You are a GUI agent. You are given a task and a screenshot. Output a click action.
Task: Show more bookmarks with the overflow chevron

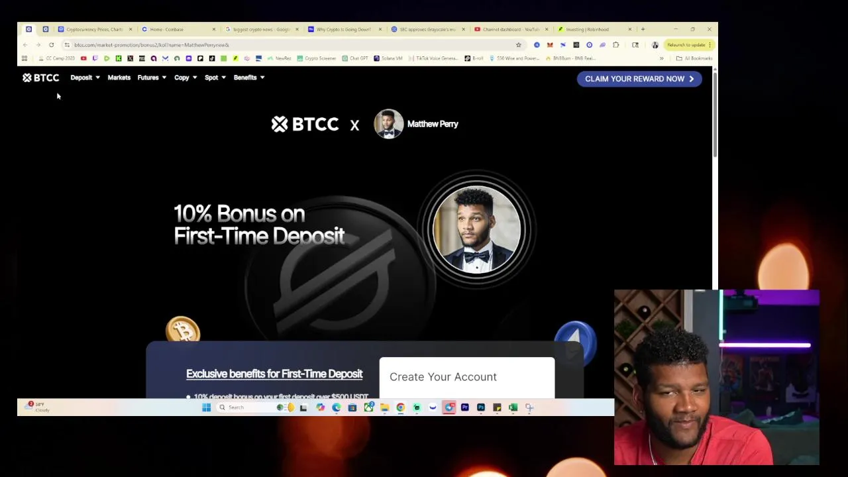tap(661, 58)
